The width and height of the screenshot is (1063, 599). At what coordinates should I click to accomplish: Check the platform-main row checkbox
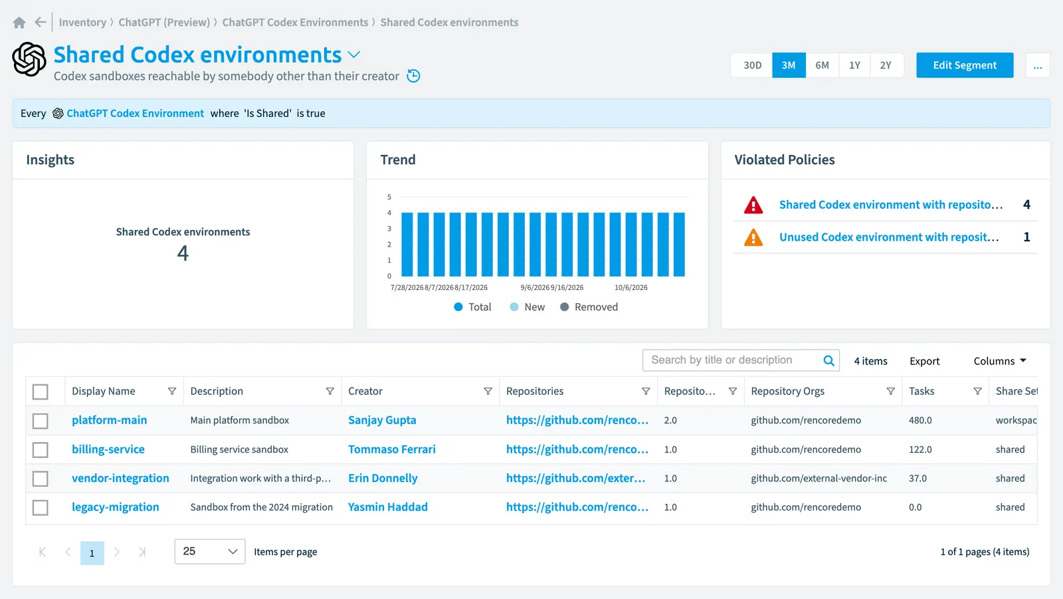click(41, 421)
